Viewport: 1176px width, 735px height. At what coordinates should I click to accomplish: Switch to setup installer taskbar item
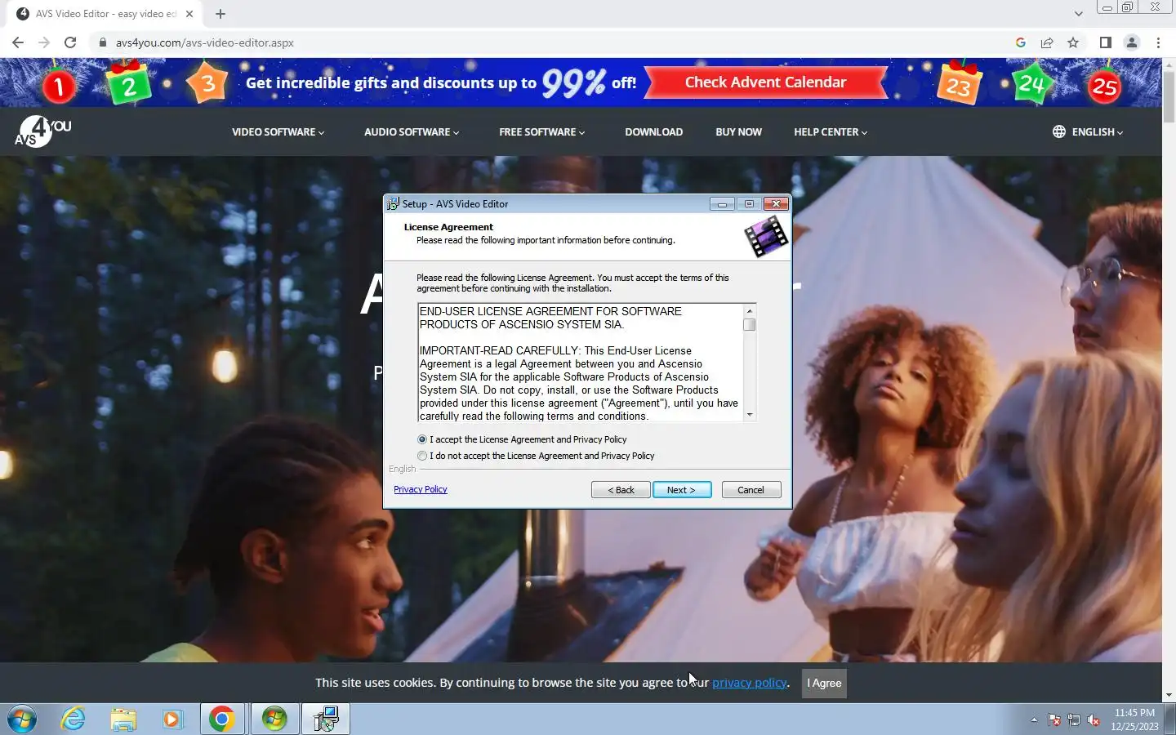click(x=326, y=719)
